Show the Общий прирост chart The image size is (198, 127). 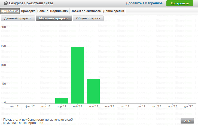coord(88,19)
